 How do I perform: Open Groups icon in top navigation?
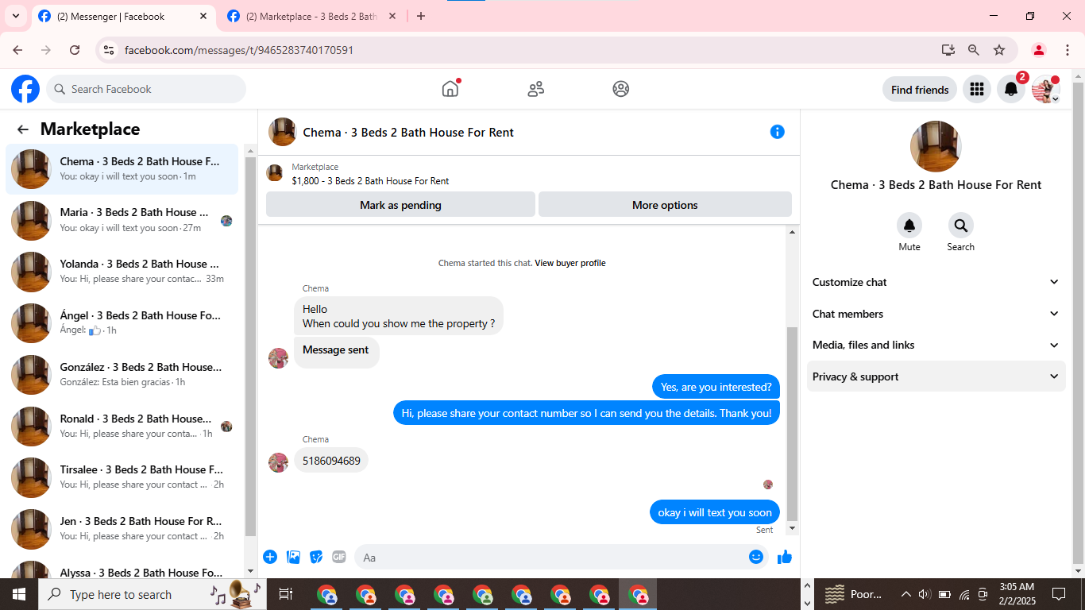click(621, 89)
